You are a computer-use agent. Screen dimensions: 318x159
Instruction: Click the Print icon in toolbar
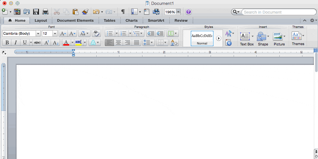pos(45,12)
